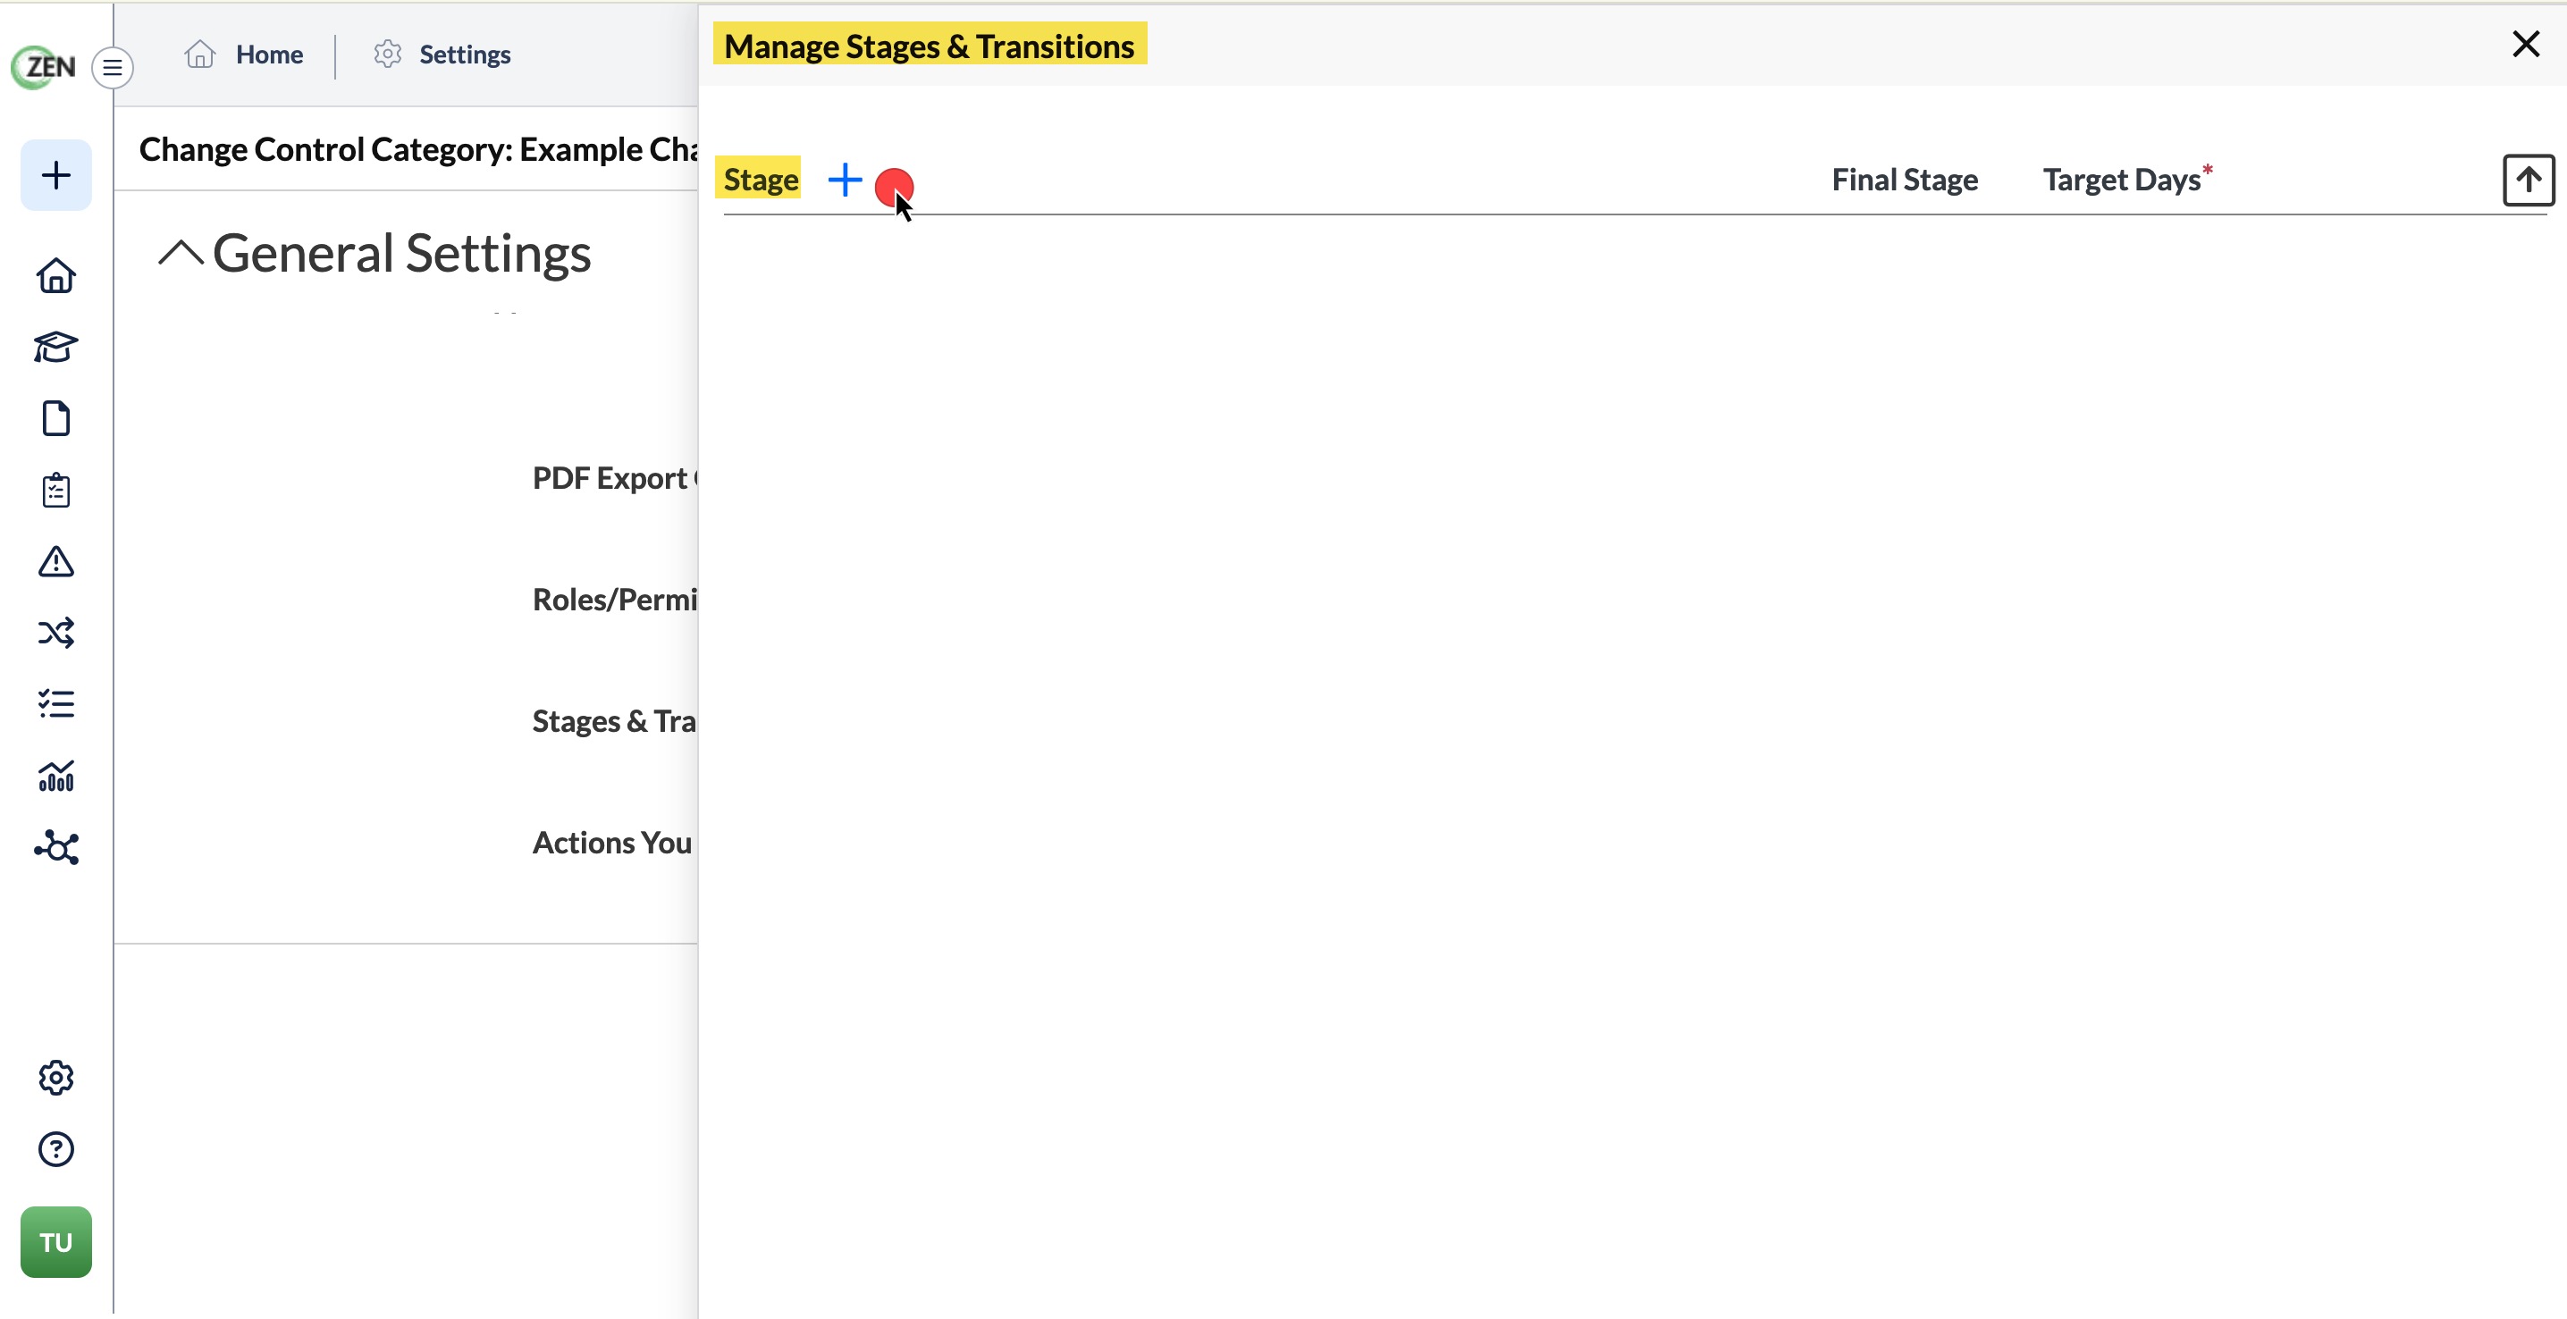Open the analytics chart icon
This screenshot has height=1319, width=2567.
point(55,776)
